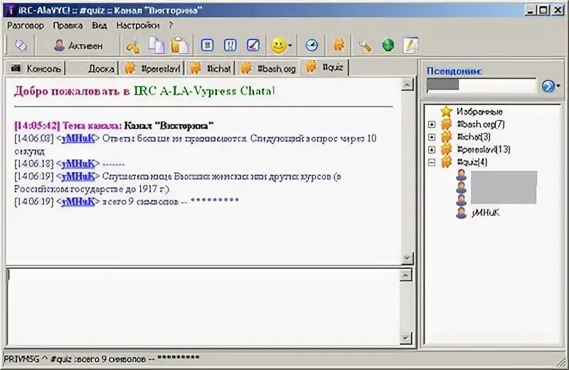Close the IRC window
569x370 pixels.
[x=558, y=10]
